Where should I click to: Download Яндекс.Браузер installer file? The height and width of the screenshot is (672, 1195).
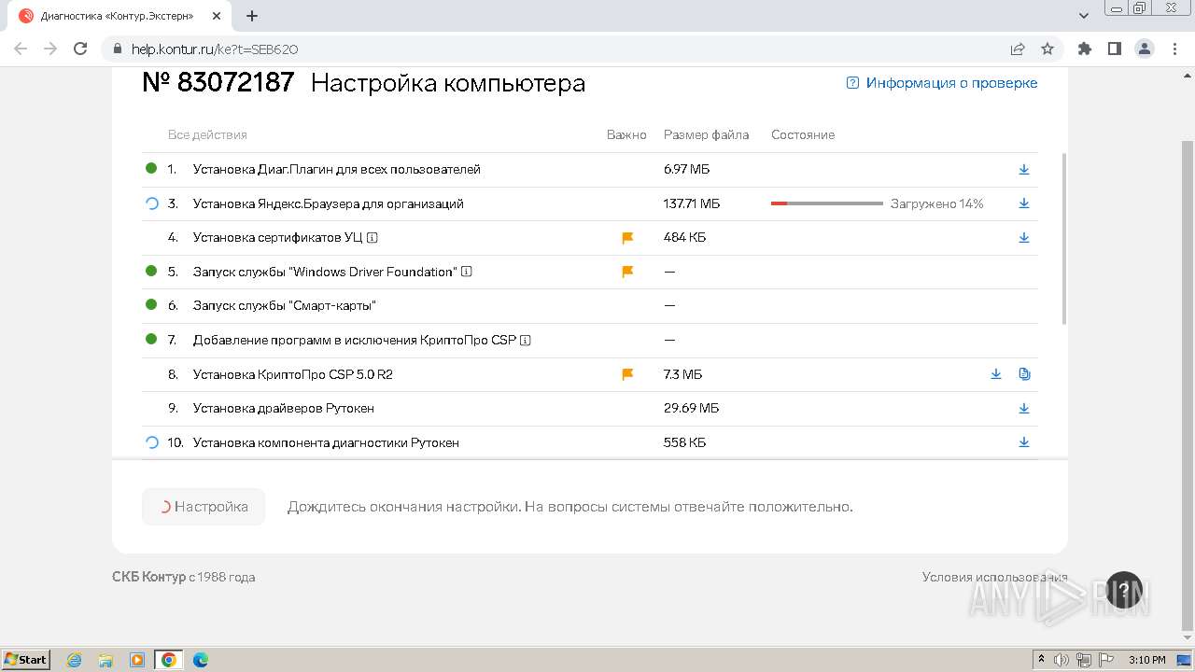coord(1023,203)
